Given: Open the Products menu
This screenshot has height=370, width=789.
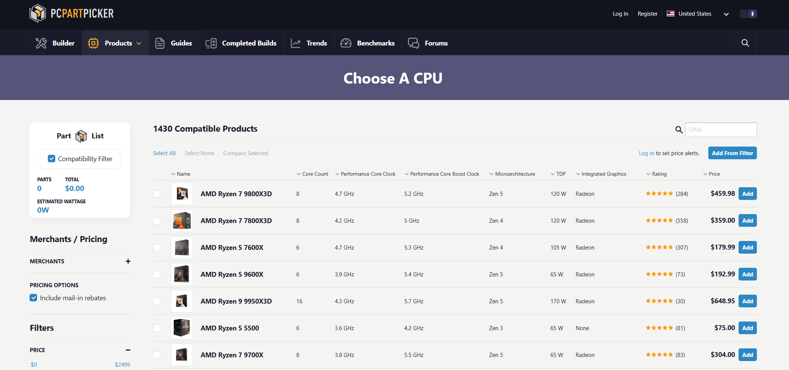Looking at the screenshot, I should coord(115,43).
